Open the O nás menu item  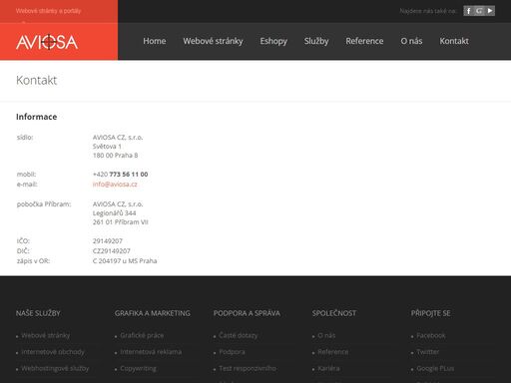coord(411,41)
